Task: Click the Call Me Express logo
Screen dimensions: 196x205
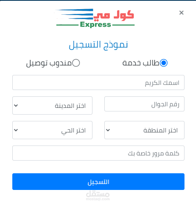Action: pos(95,18)
